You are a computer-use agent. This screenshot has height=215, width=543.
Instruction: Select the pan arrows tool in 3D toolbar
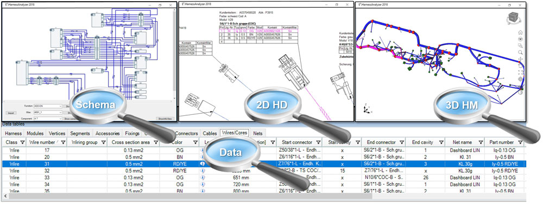click(x=520, y=59)
